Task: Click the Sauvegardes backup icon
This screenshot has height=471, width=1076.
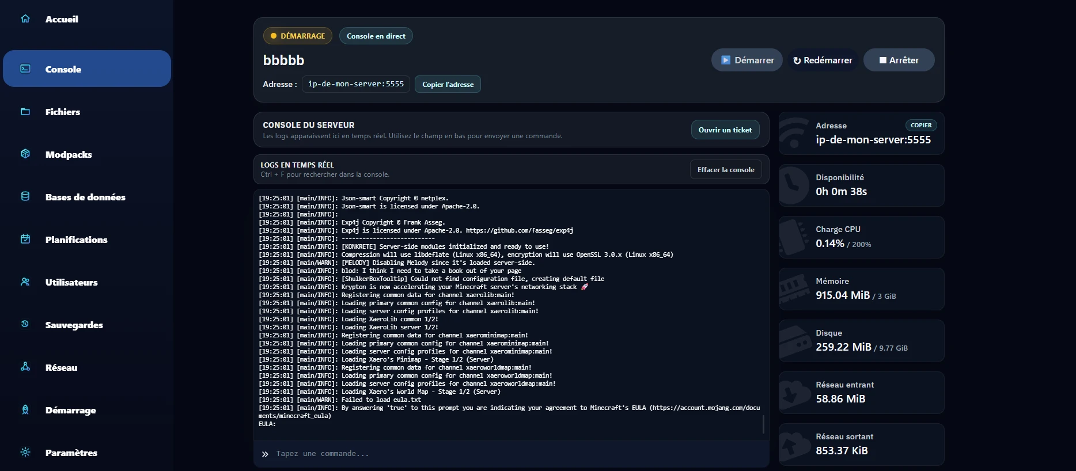Action: pyautogui.click(x=25, y=324)
